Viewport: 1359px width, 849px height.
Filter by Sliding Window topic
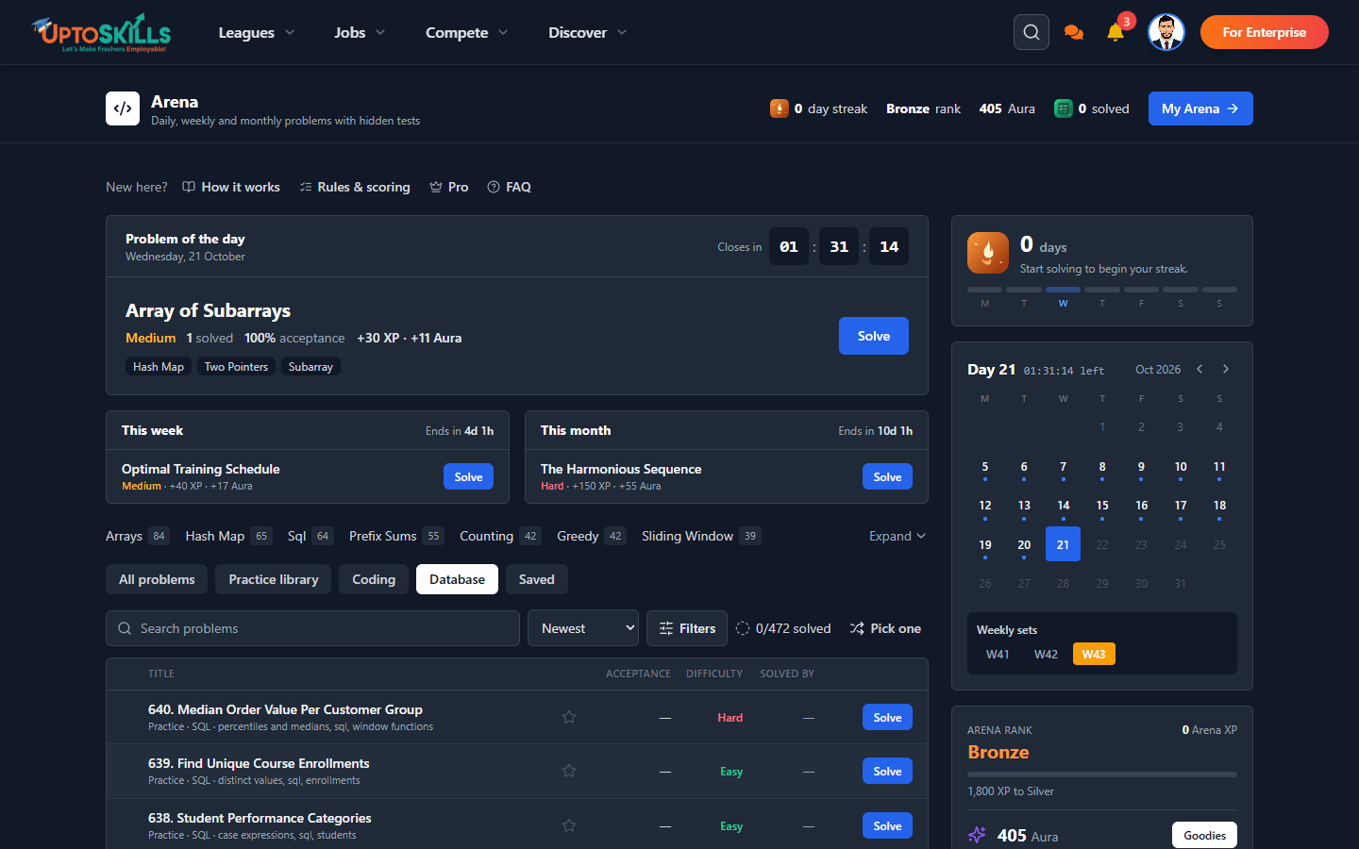point(701,536)
